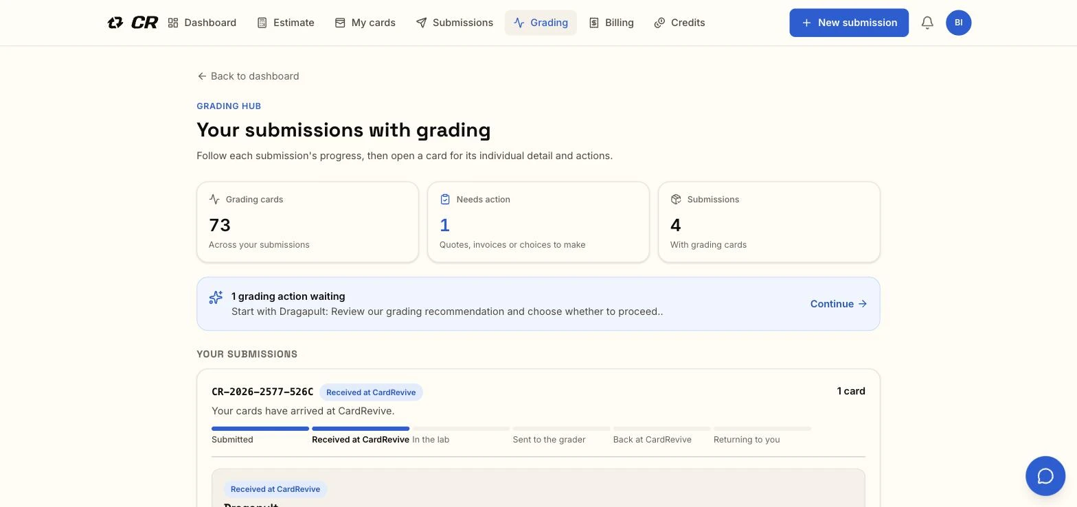Click the GRADING HUB label
This screenshot has height=507, width=1077.
[x=229, y=106]
